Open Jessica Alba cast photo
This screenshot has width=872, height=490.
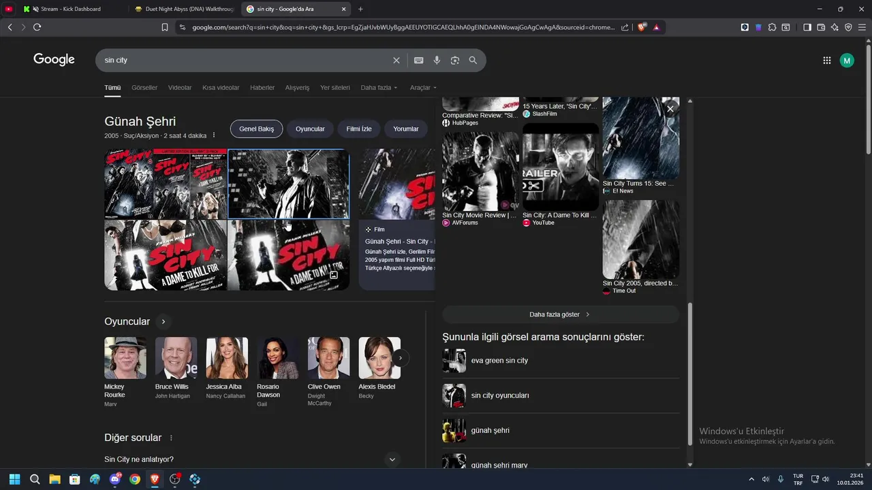(x=227, y=358)
